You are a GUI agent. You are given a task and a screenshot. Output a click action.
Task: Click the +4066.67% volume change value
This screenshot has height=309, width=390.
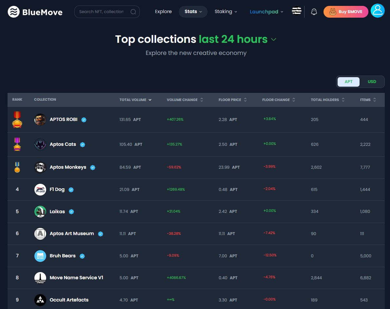point(176,278)
